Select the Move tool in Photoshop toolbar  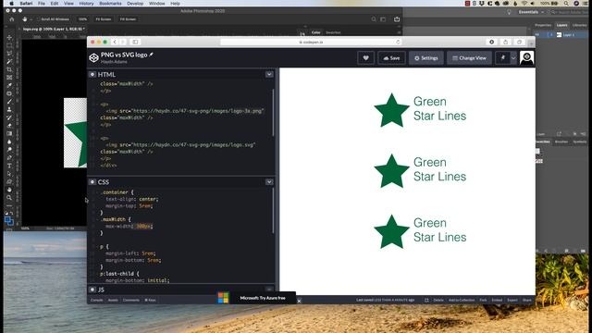click(9, 37)
